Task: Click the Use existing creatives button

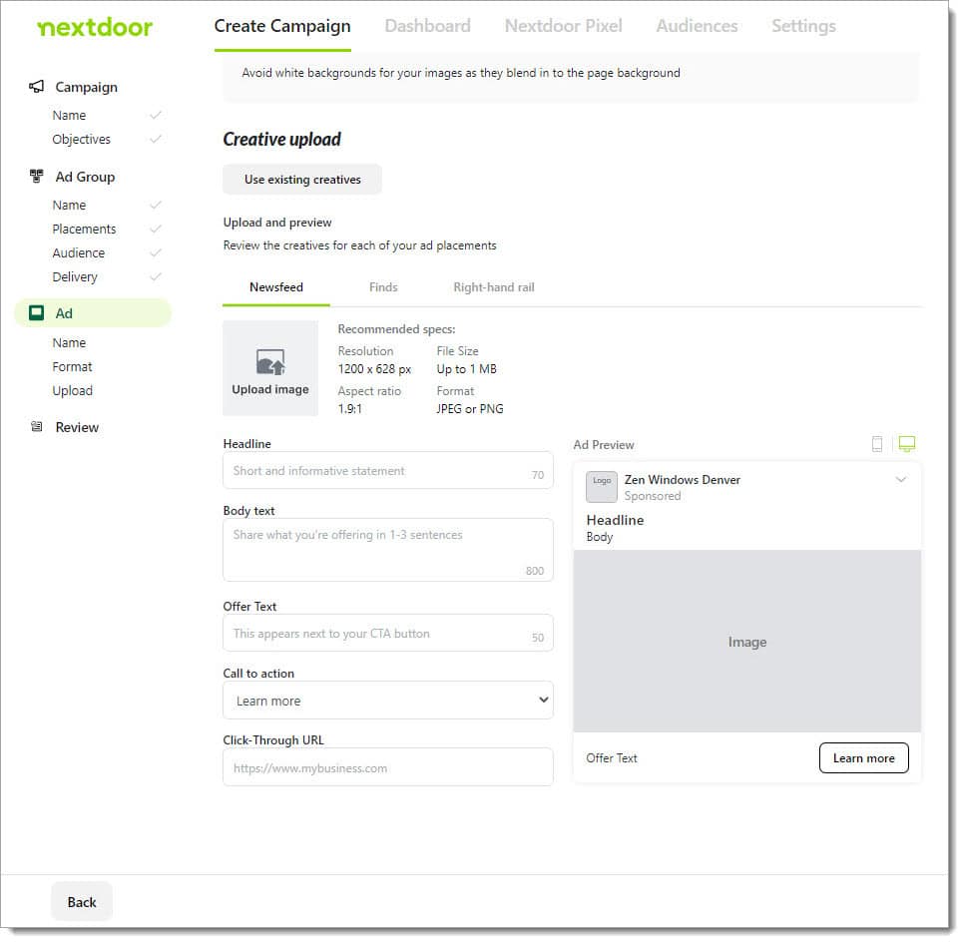Action: click(x=301, y=180)
